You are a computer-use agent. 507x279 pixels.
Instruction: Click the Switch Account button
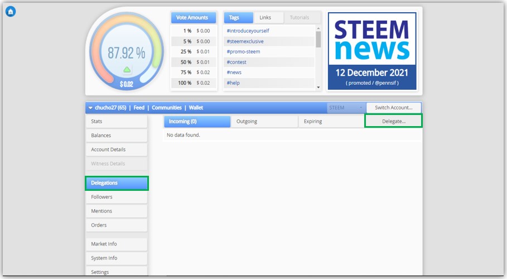[394, 108]
